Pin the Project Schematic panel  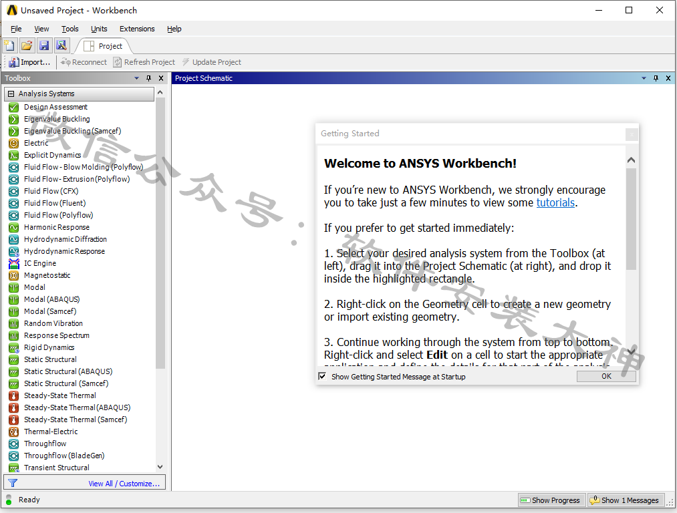(656, 78)
